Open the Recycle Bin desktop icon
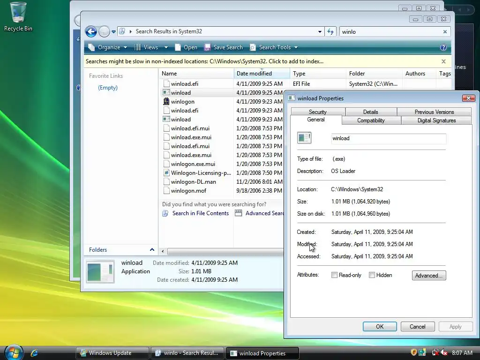The image size is (480, 360). [x=18, y=17]
